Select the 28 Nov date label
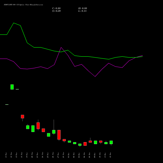This screenshot has height=163, width=163. pos(63,155)
